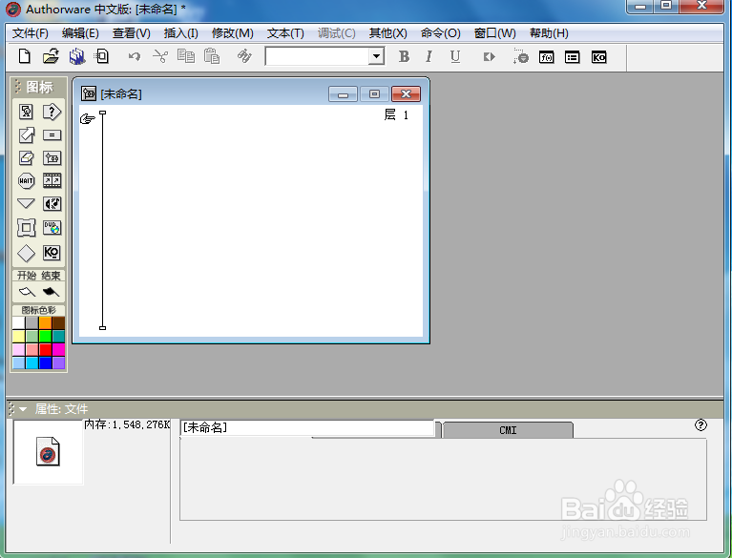The height and width of the screenshot is (558, 732).
Task: Click the Undo toolbar arrow
Action: coord(135,57)
